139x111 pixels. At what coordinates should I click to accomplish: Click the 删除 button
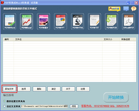[x=39, y=89]
